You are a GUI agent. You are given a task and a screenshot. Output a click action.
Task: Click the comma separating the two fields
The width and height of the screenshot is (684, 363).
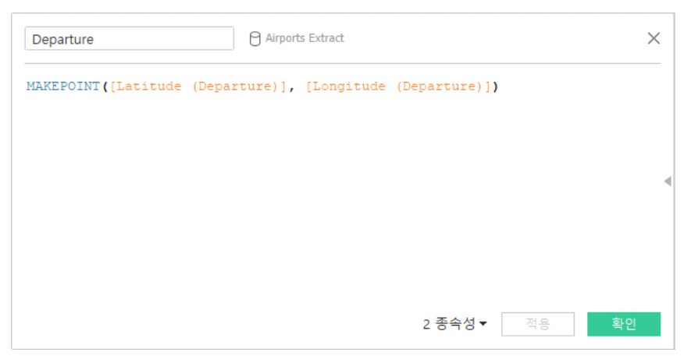[291, 86]
